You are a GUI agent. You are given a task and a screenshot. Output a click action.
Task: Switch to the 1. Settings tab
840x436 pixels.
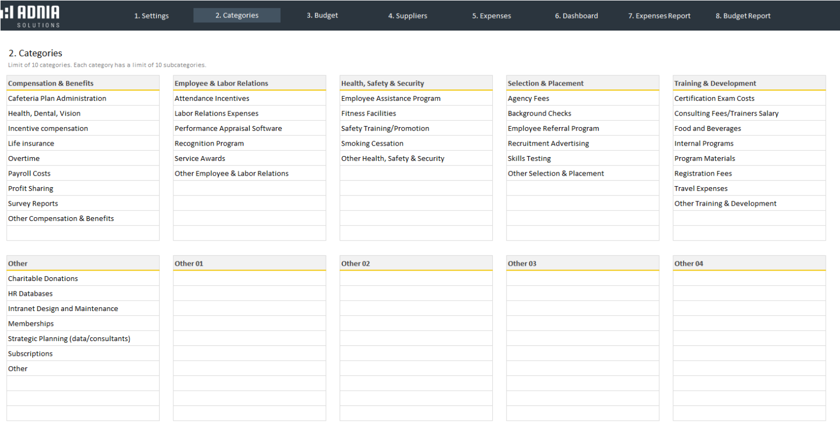click(x=151, y=15)
